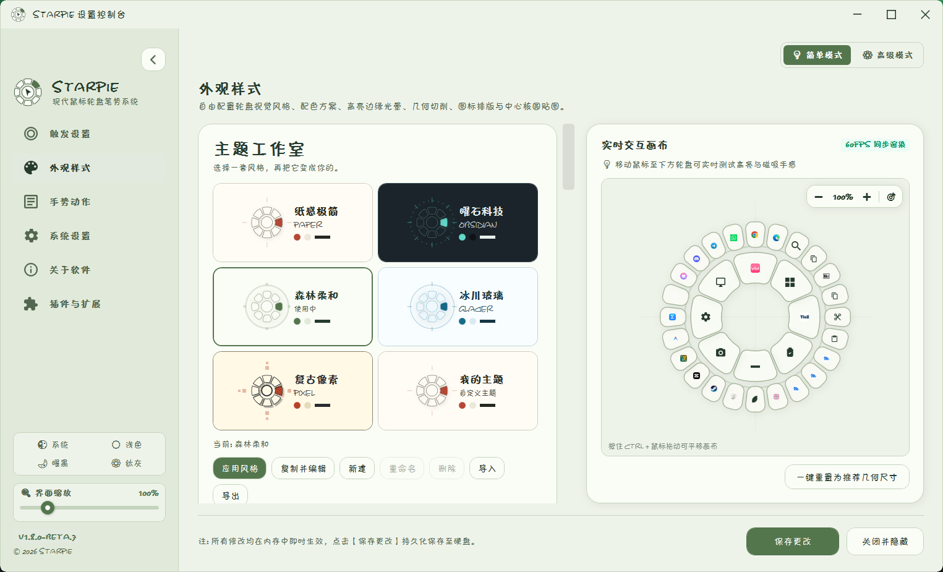Image resolution: width=943 pixels, height=572 pixels.
Task: Choose the 纸感极简 Paper theme card
Action: point(292,223)
